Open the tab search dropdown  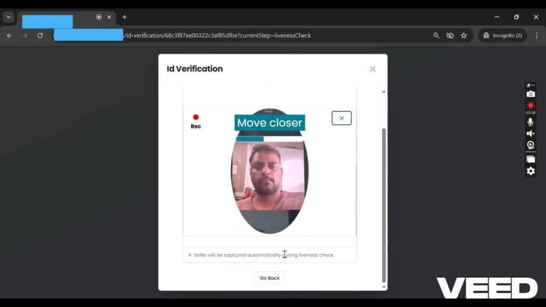(8, 17)
